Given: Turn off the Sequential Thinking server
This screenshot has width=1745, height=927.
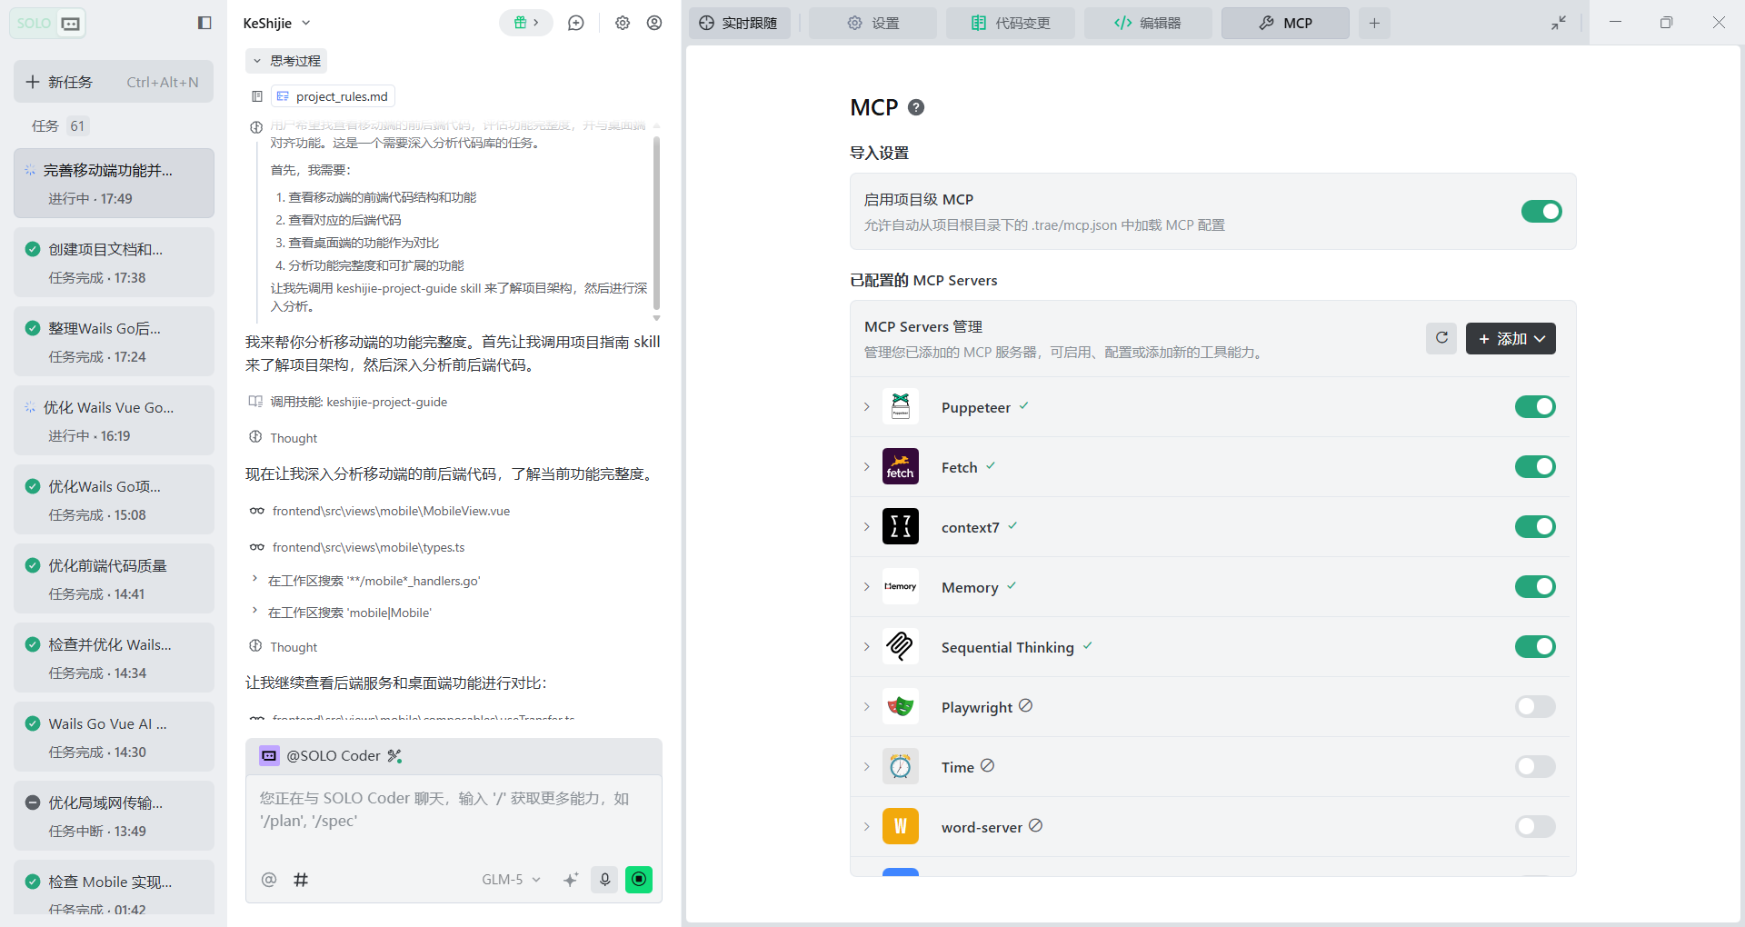Looking at the screenshot, I should 1535,646.
